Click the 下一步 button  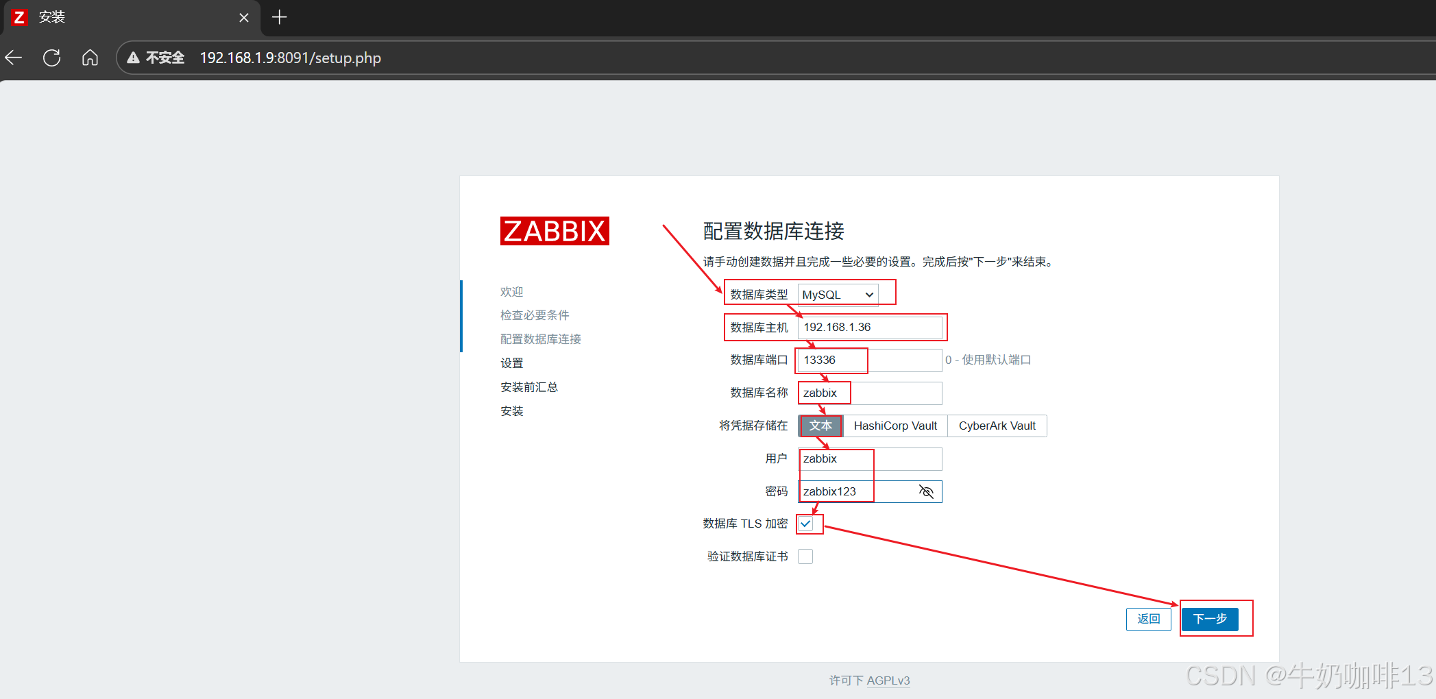1210,619
